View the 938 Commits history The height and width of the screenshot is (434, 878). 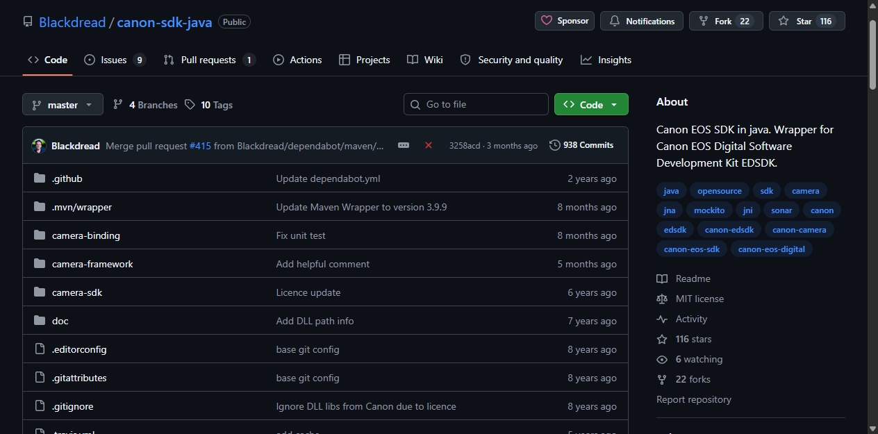point(581,145)
